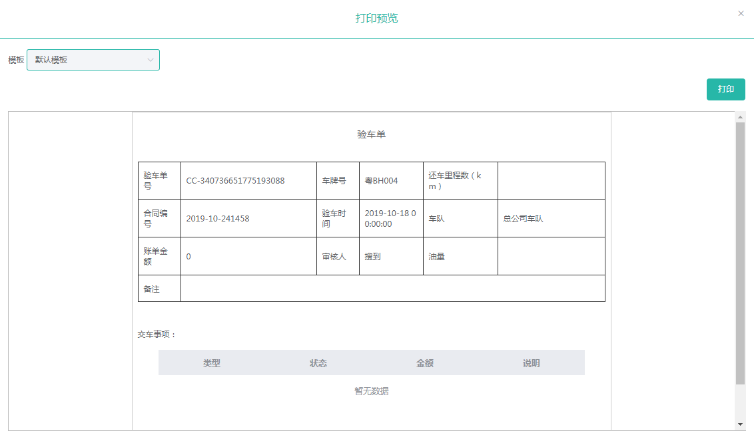Click the 验车单 document title
Image resolution: width=754 pixels, height=431 pixels.
(372, 134)
